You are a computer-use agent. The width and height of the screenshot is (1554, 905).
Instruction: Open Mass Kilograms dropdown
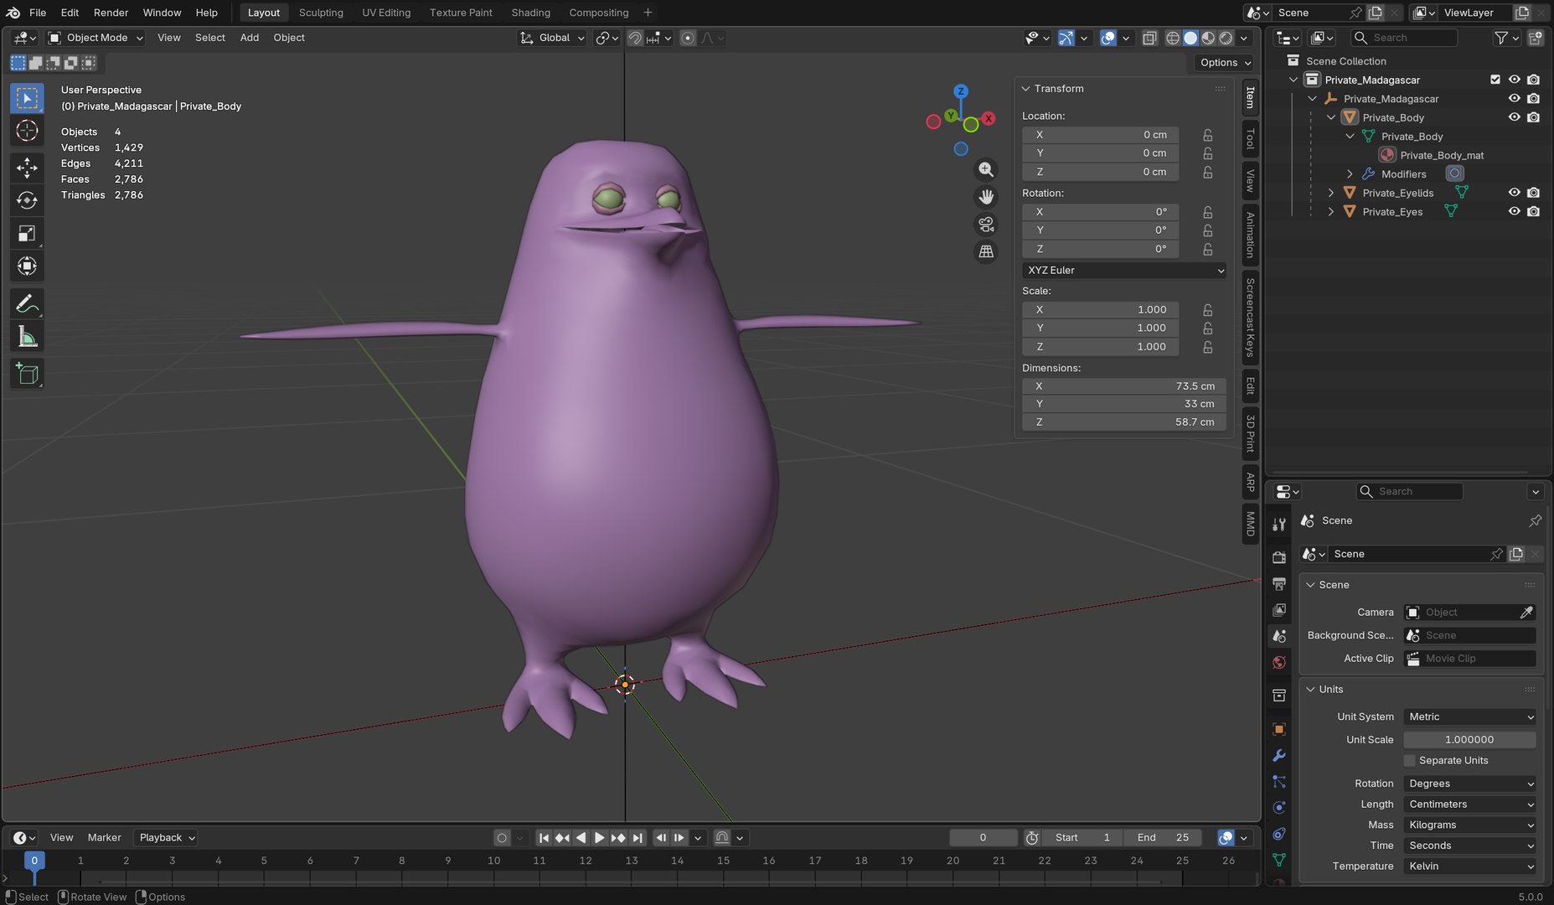1470,825
